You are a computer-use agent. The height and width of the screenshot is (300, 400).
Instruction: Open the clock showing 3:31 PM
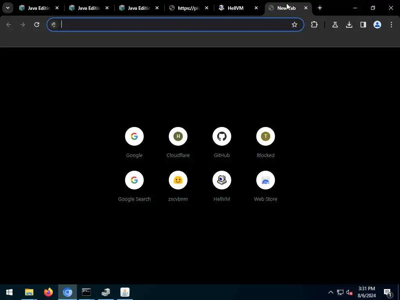coord(366,292)
